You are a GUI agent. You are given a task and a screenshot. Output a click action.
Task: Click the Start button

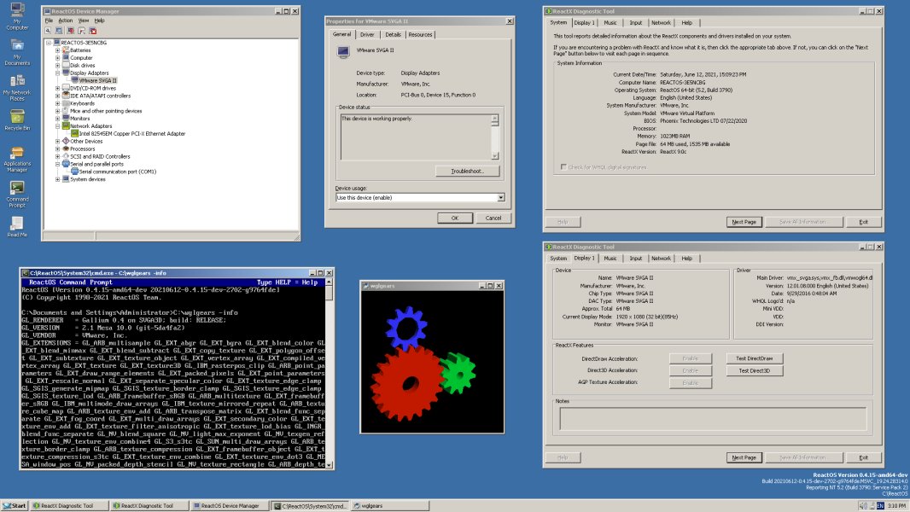coord(15,506)
